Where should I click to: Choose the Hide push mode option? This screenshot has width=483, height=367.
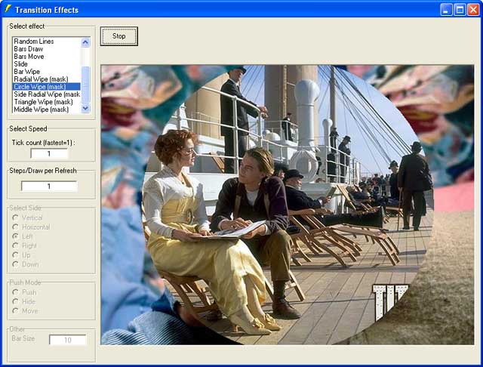(16, 301)
